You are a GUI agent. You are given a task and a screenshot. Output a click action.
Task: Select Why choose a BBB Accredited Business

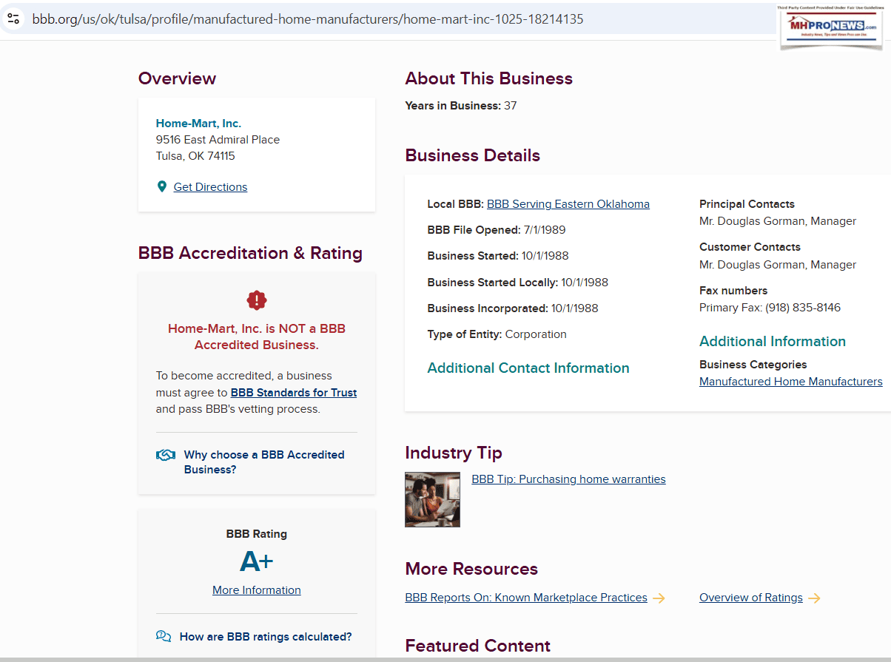(264, 462)
